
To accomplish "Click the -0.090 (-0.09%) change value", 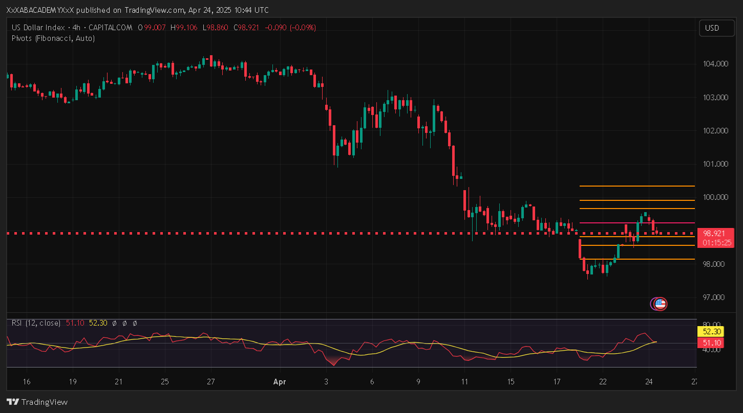I will pyautogui.click(x=290, y=28).
